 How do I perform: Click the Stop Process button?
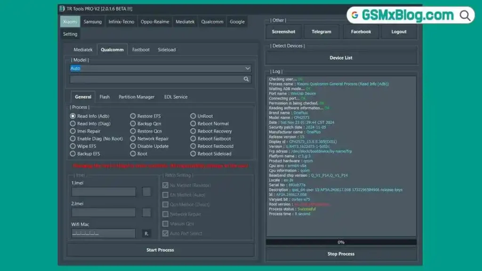[341, 254]
